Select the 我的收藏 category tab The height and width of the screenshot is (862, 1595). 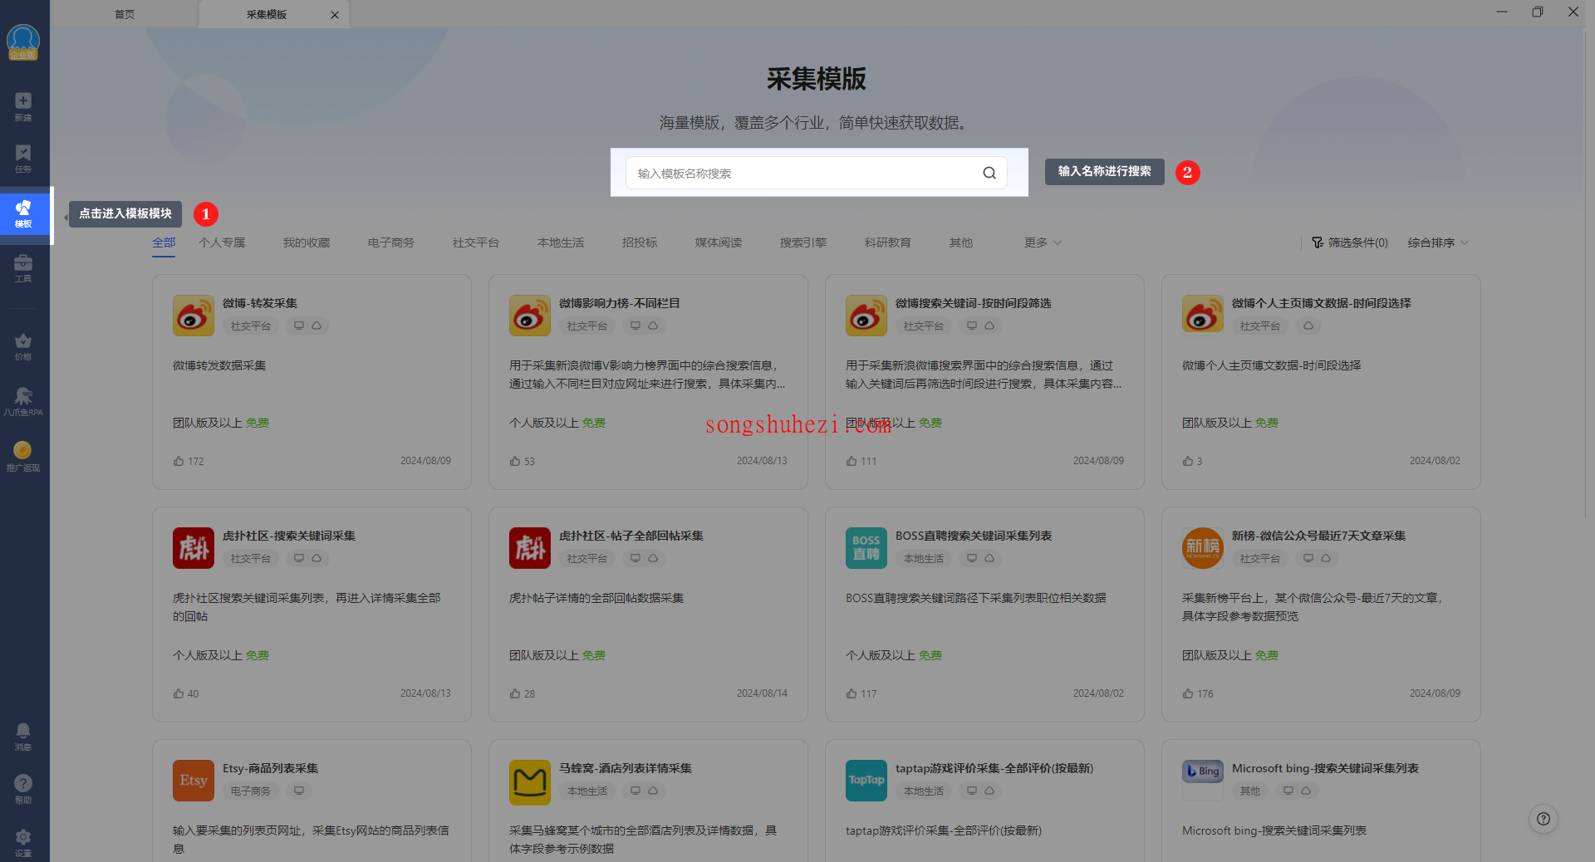(x=307, y=242)
